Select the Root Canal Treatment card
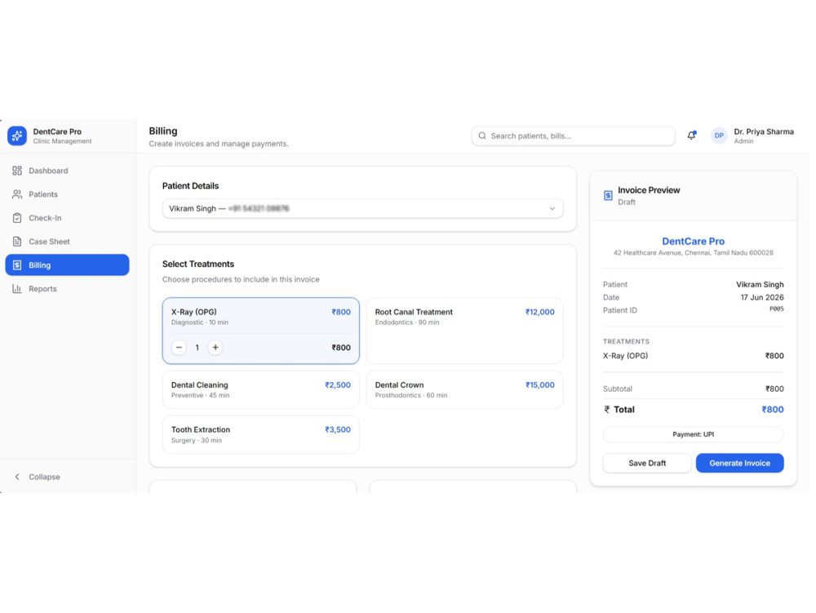This screenshot has width=816, height=613. click(465, 331)
